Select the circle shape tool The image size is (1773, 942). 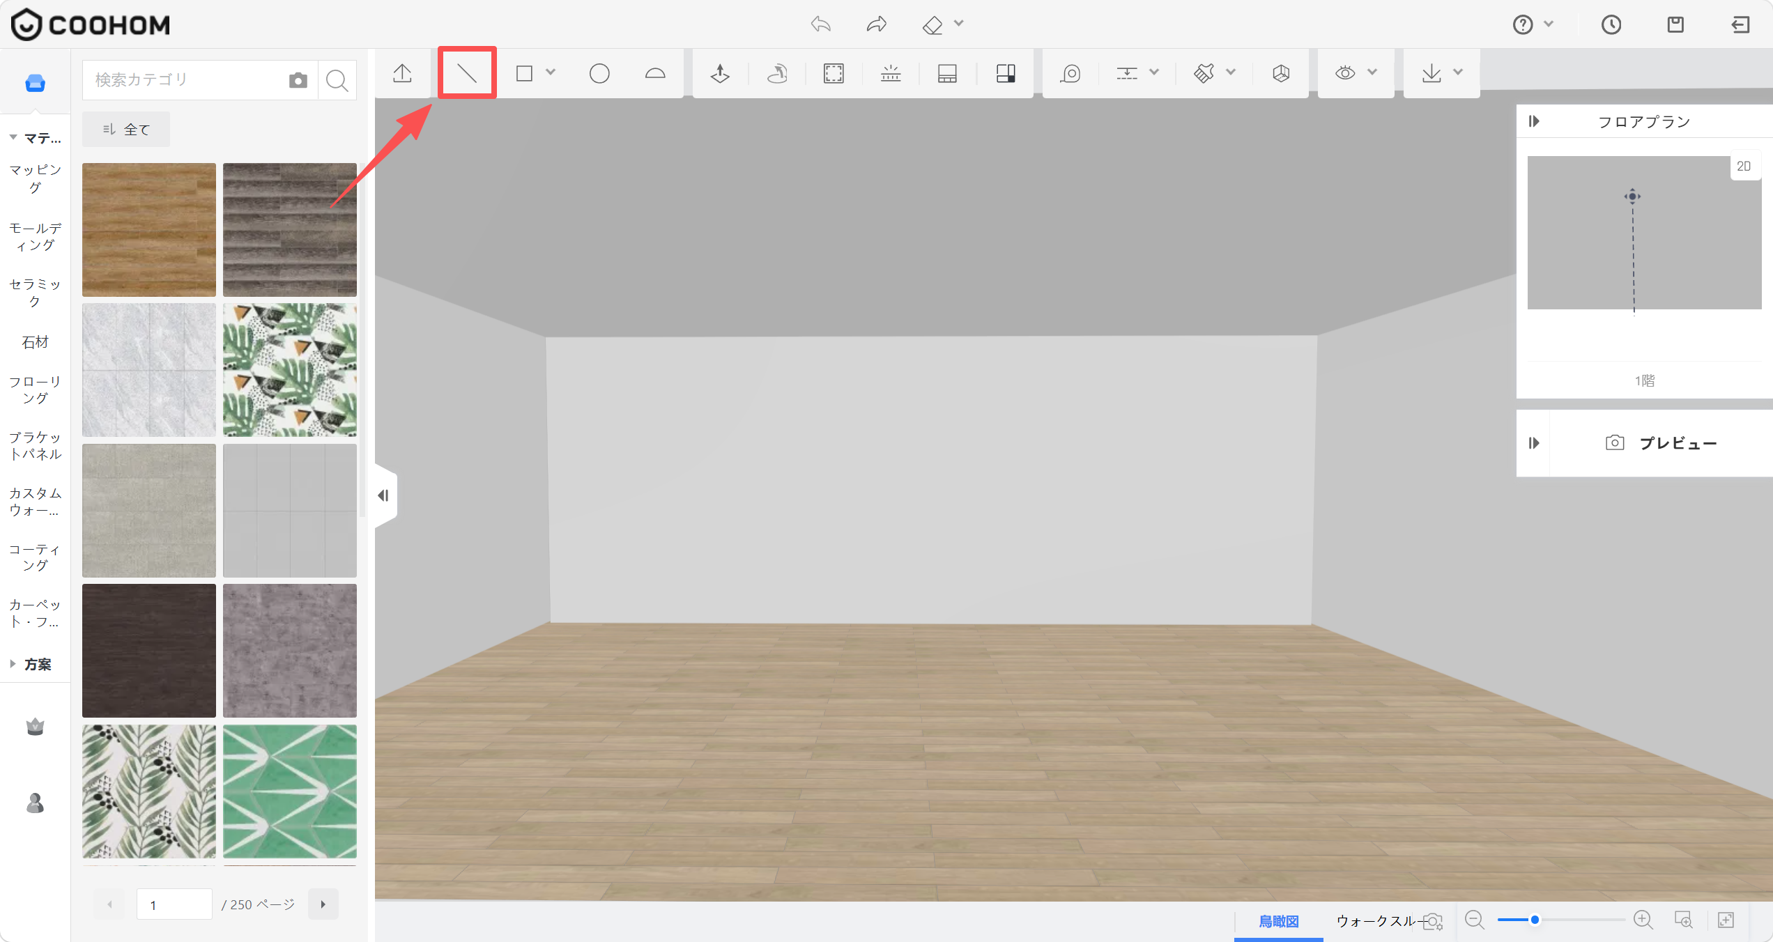click(x=599, y=73)
